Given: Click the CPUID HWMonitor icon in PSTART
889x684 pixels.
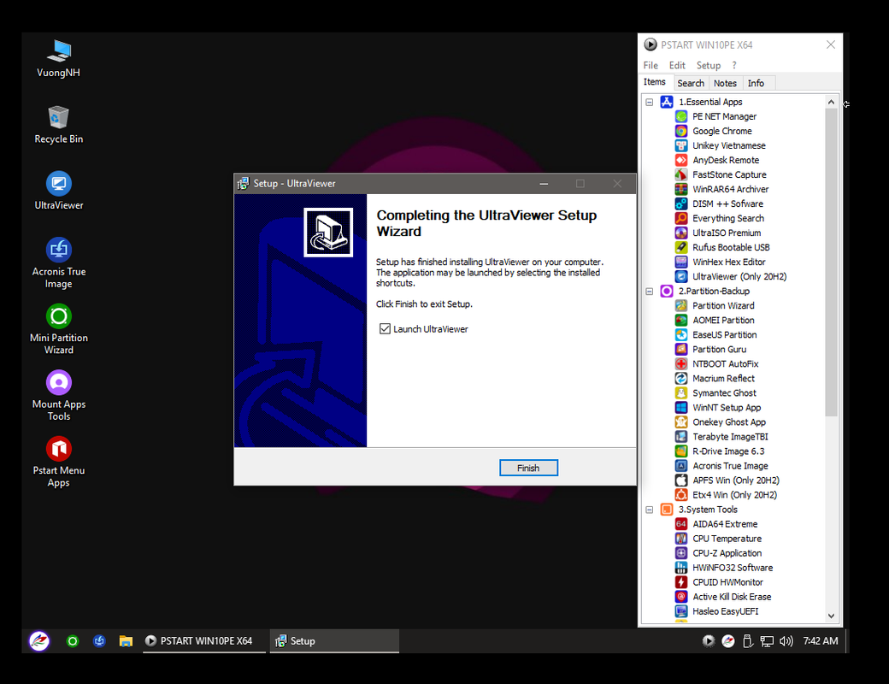Looking at the screenshot, I should pos(681,582).
